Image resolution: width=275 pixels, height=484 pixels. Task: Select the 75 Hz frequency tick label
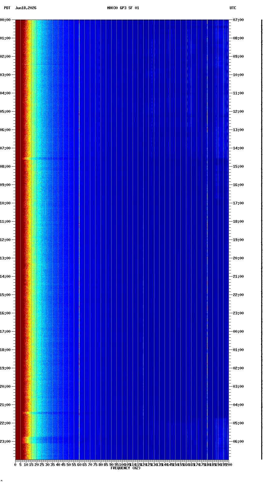95,465
